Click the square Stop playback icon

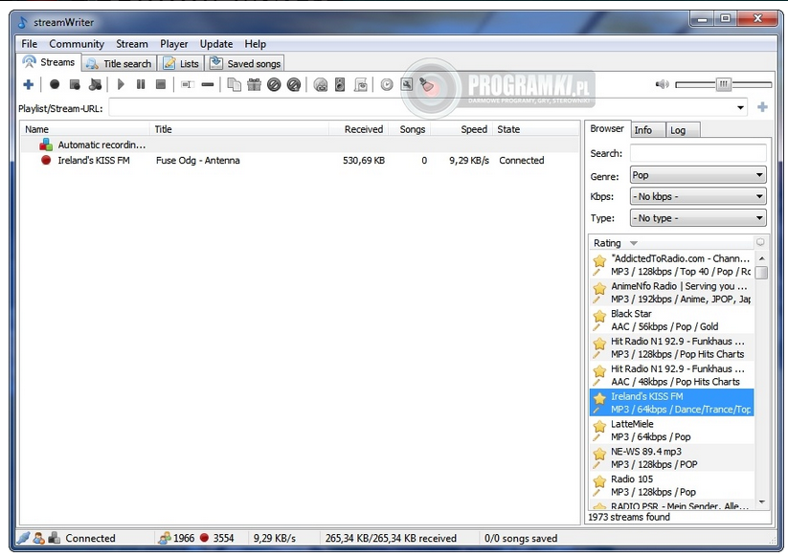point(161,84)
